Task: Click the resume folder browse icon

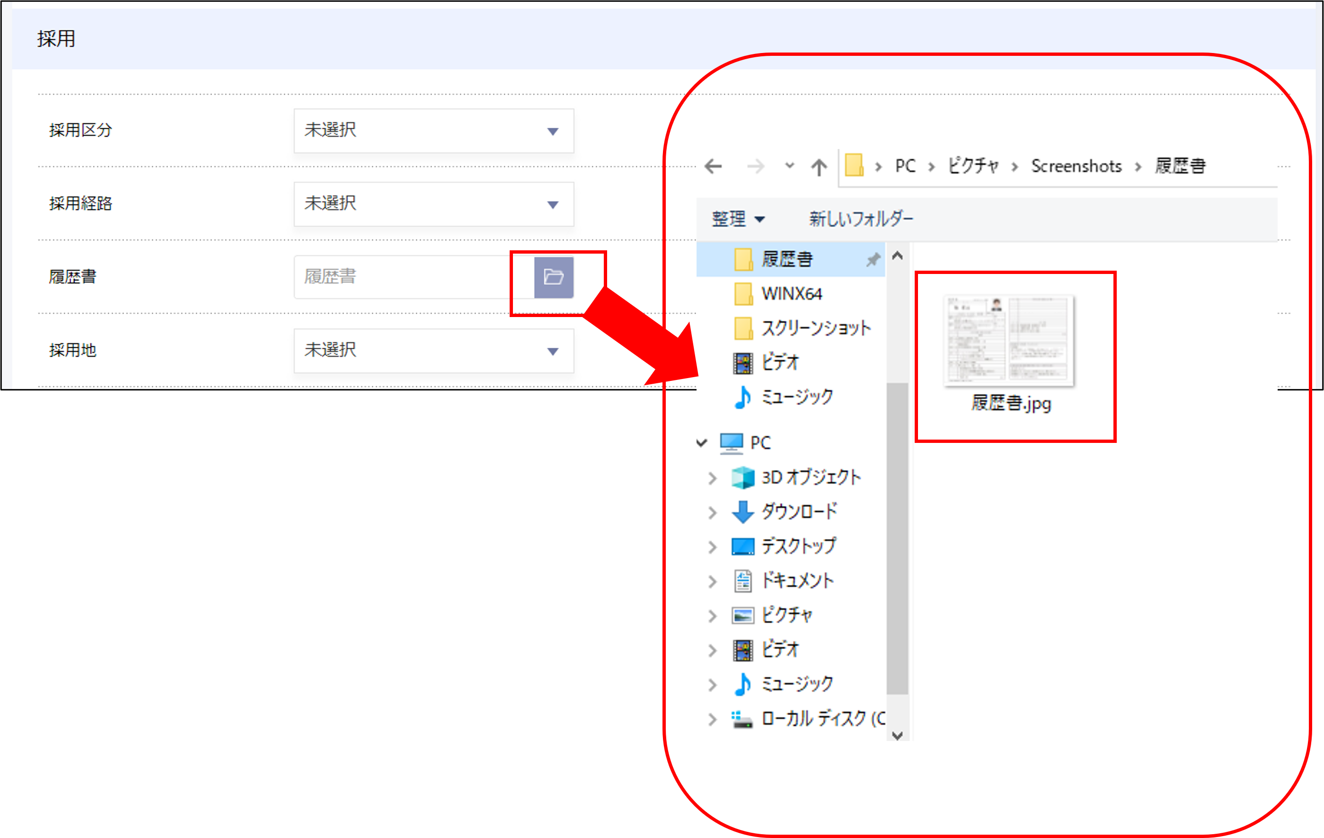Action: 553,277
